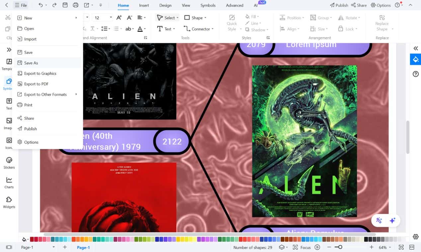This screenshot has width=421, height=252.
Task: Click the Fit to width icon
Action: tap(412, 247)
